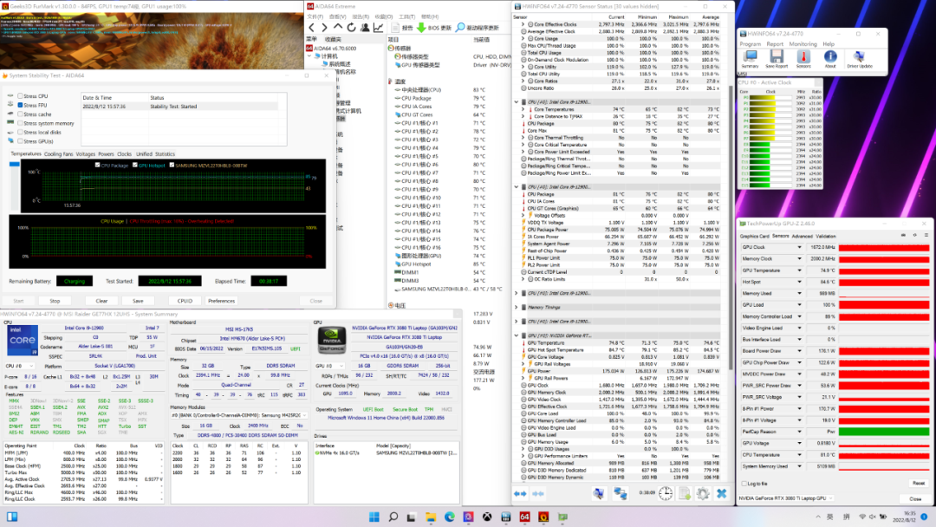Open the Sensors thermometer icon

pyautogui.click(x=803, y=58)
